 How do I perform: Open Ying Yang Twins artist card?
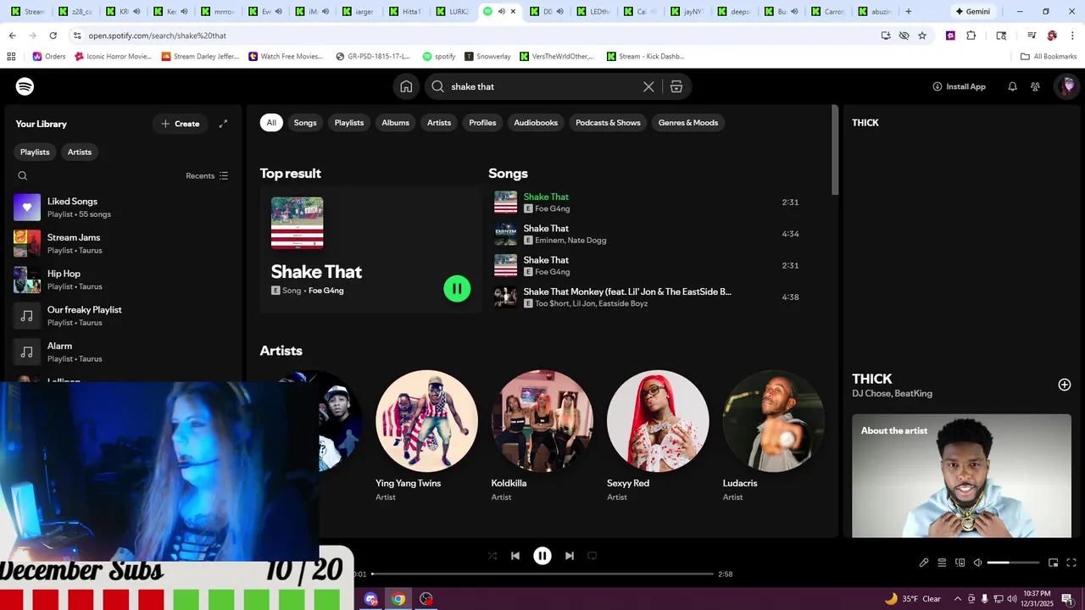pos(426,437)
